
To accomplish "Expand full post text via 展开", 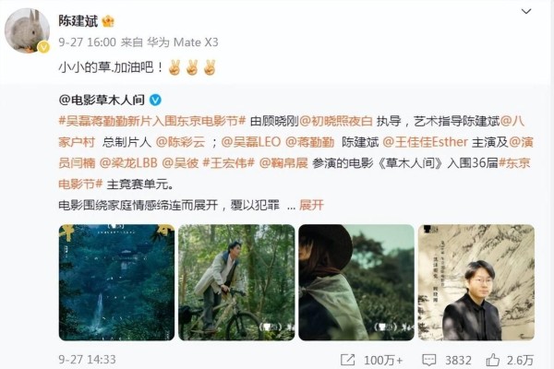I will click(312, 205).
